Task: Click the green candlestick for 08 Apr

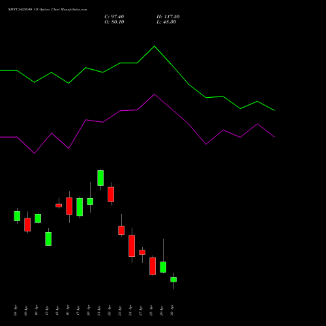Action: click(x=17, y=216)
